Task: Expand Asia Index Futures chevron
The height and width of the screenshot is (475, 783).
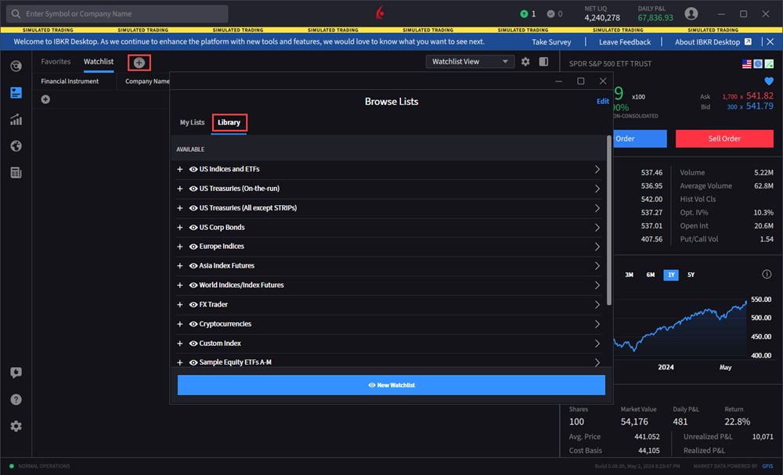Action: point(597,266)
